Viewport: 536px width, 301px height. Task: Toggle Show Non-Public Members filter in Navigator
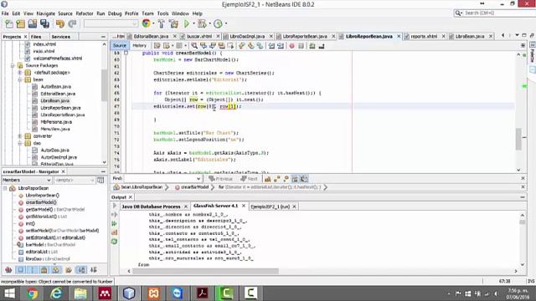tap(44, 270)
